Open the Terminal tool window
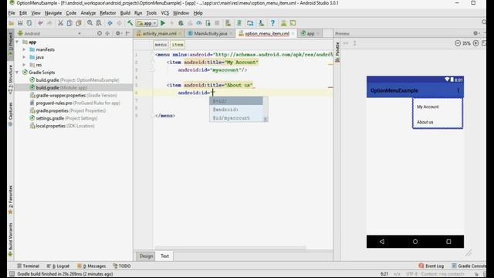This screenshot has height=278, width=494. (x=29, y=266)
